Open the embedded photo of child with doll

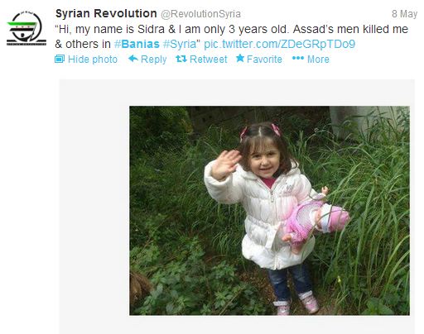tap(269, 211)
